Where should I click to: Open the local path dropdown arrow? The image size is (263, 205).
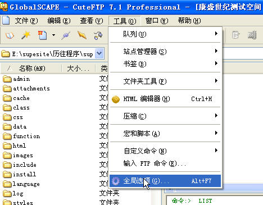coord(99,53)
